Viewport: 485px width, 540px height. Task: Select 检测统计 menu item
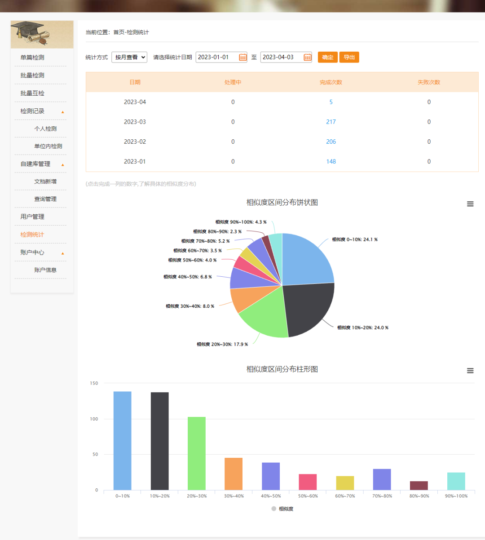point(32,235)
